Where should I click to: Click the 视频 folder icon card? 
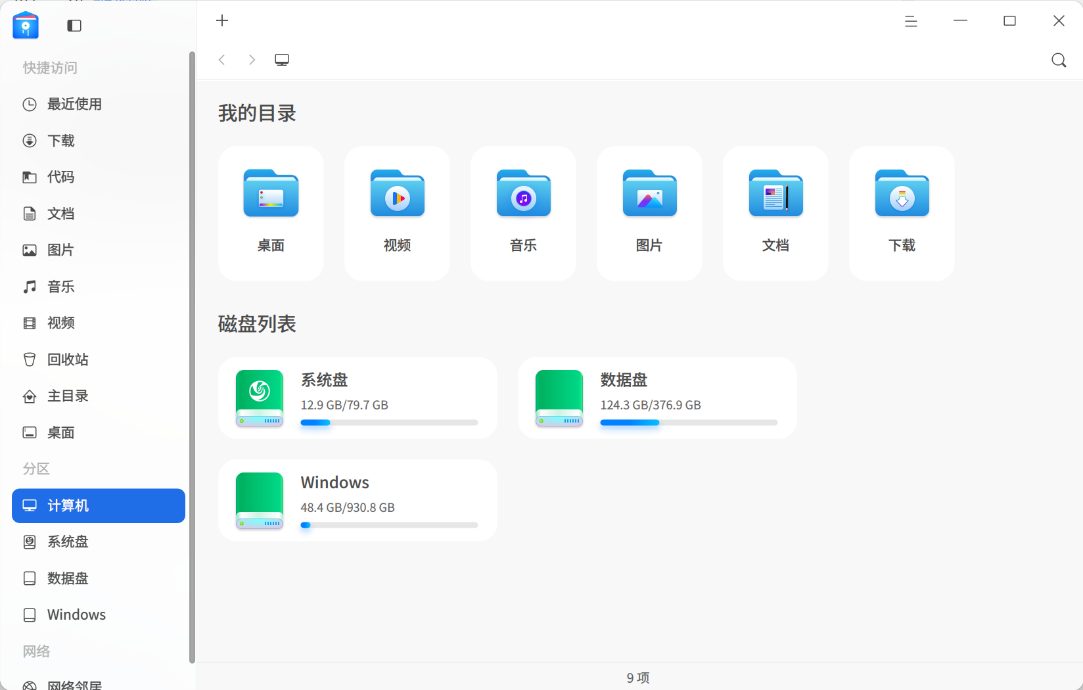point(397,214)
